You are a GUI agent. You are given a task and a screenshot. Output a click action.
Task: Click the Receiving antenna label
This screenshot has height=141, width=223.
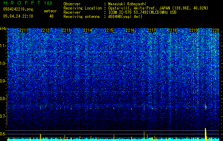pos(82,17)
